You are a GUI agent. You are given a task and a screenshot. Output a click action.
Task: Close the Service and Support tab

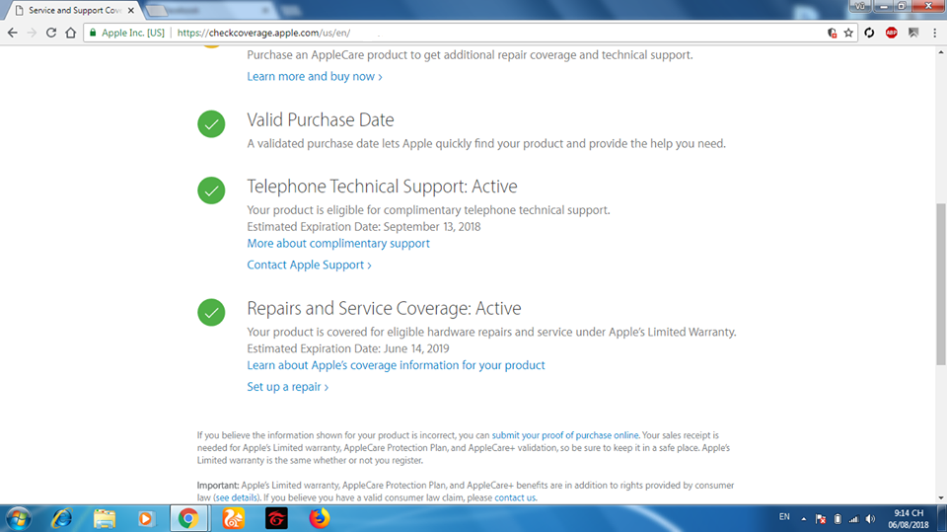131,10
